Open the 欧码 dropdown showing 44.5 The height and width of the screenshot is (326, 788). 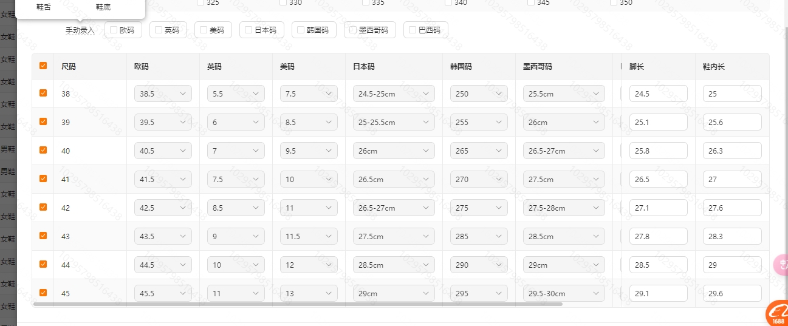click(x=163, y=265)
